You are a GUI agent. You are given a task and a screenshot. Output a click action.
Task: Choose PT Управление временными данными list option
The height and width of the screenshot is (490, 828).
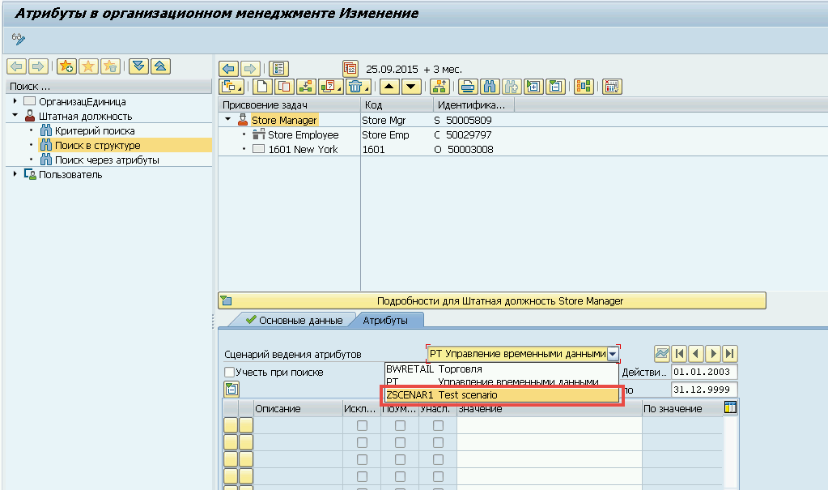(x=500, y=381)
